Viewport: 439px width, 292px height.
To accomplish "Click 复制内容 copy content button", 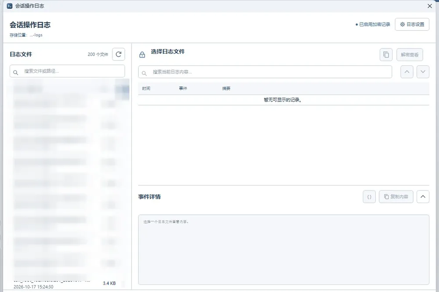I will pos(396,197).
